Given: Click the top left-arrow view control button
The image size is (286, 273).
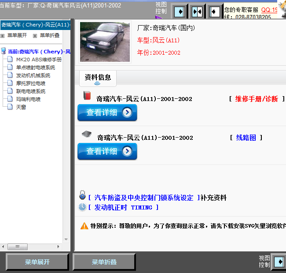Looking at the screenshot, I should (x=215, y=12).
